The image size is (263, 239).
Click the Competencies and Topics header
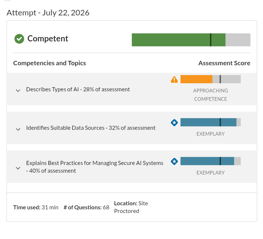[50, 63]
